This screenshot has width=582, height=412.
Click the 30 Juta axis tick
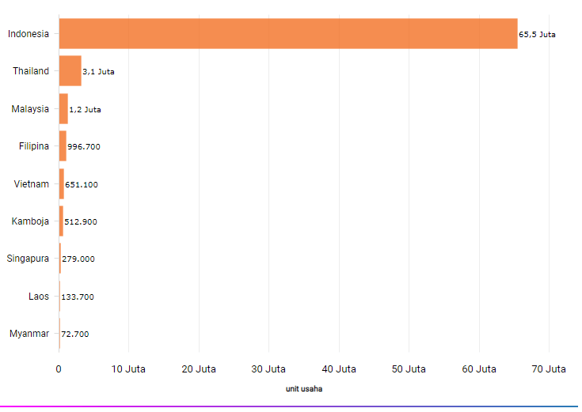[x=269, y=369]
